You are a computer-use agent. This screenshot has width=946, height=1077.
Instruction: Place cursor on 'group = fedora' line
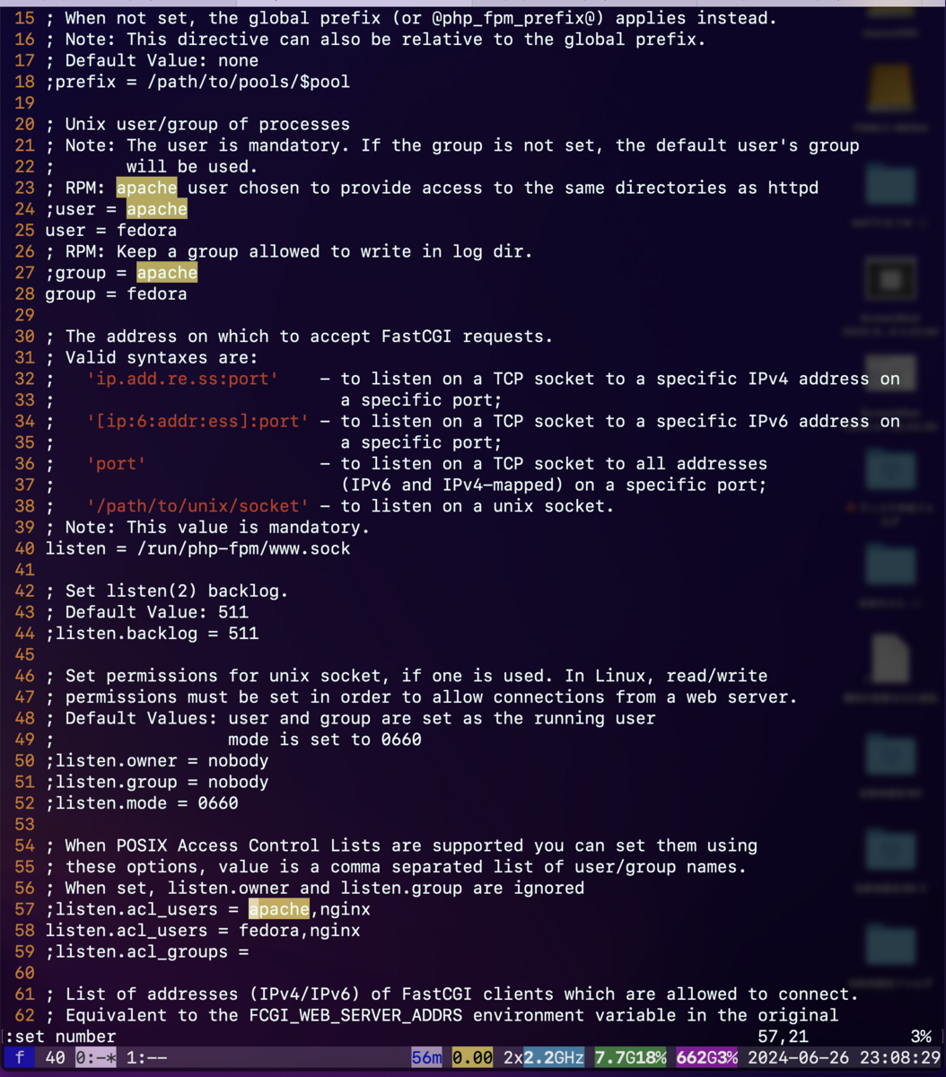[117, 294]
